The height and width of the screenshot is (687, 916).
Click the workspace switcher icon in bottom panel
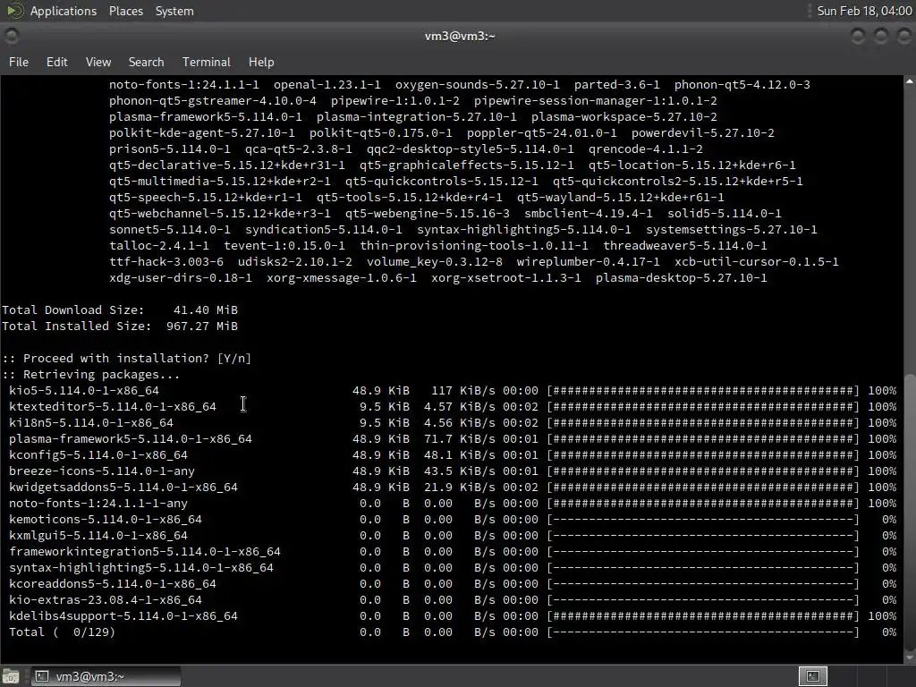[x=812, y=676]
